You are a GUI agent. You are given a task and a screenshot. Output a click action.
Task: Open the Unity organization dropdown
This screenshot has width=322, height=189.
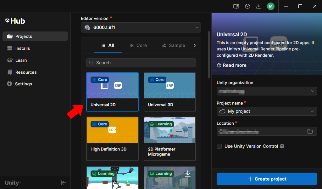(x=267, y=91)
